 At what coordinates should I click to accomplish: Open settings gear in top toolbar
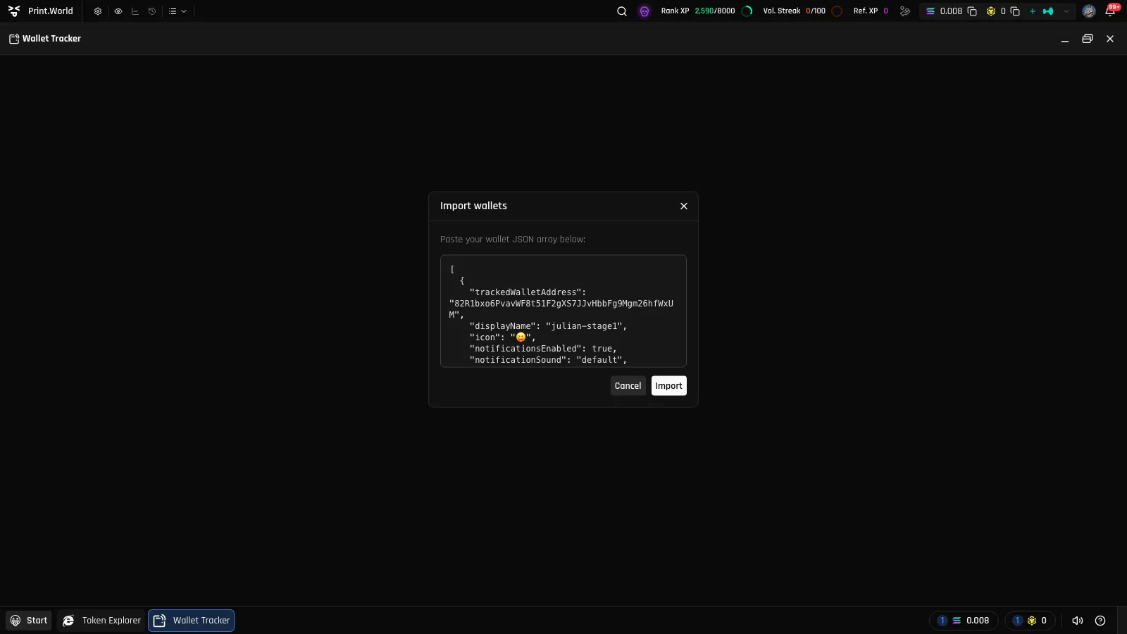98,11
